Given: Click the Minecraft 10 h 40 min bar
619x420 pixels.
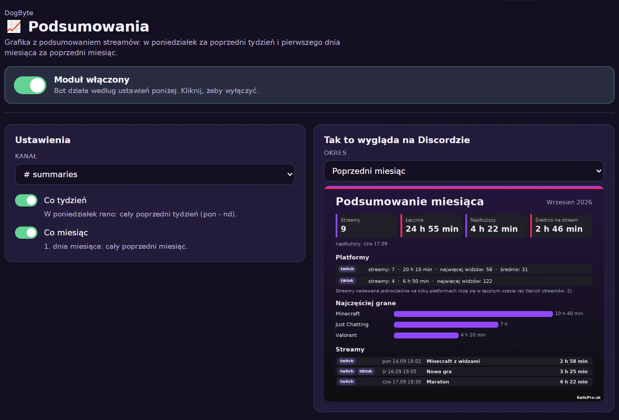Looking at the screenshot, I should coord(473,314).
